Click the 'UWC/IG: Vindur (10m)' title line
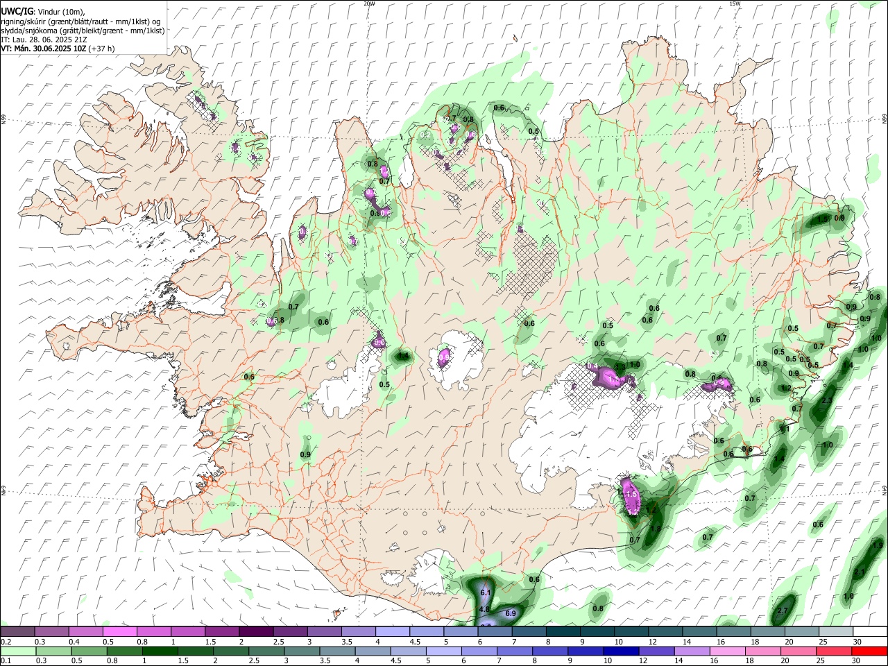Viewport: 888px width, 666px height. click(x=43, y=11)
